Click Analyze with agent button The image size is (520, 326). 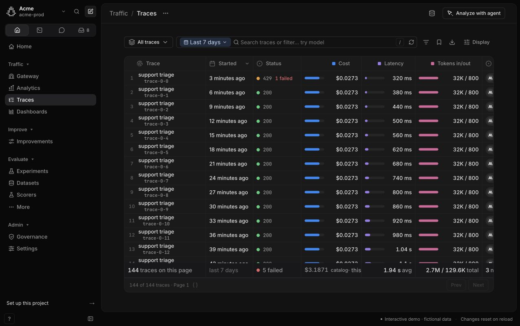point(474,13)
